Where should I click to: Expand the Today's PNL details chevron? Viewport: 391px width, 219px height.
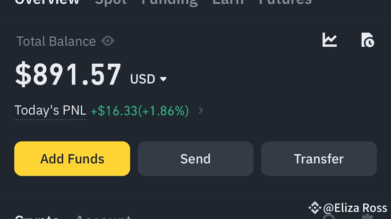pyautogui.click(x=201, y=110)
